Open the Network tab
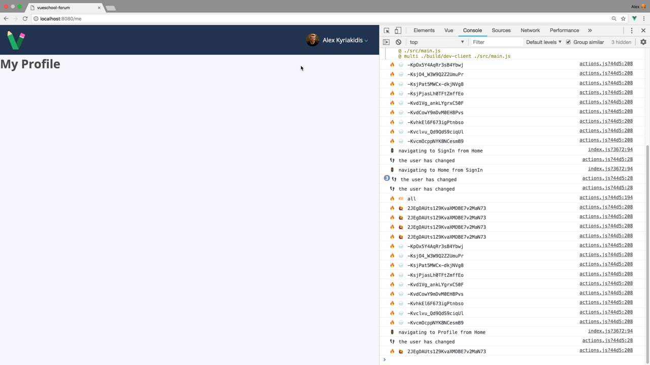This screenshot has height=365, width=650. pyautogui.click(x=530, y=30)
